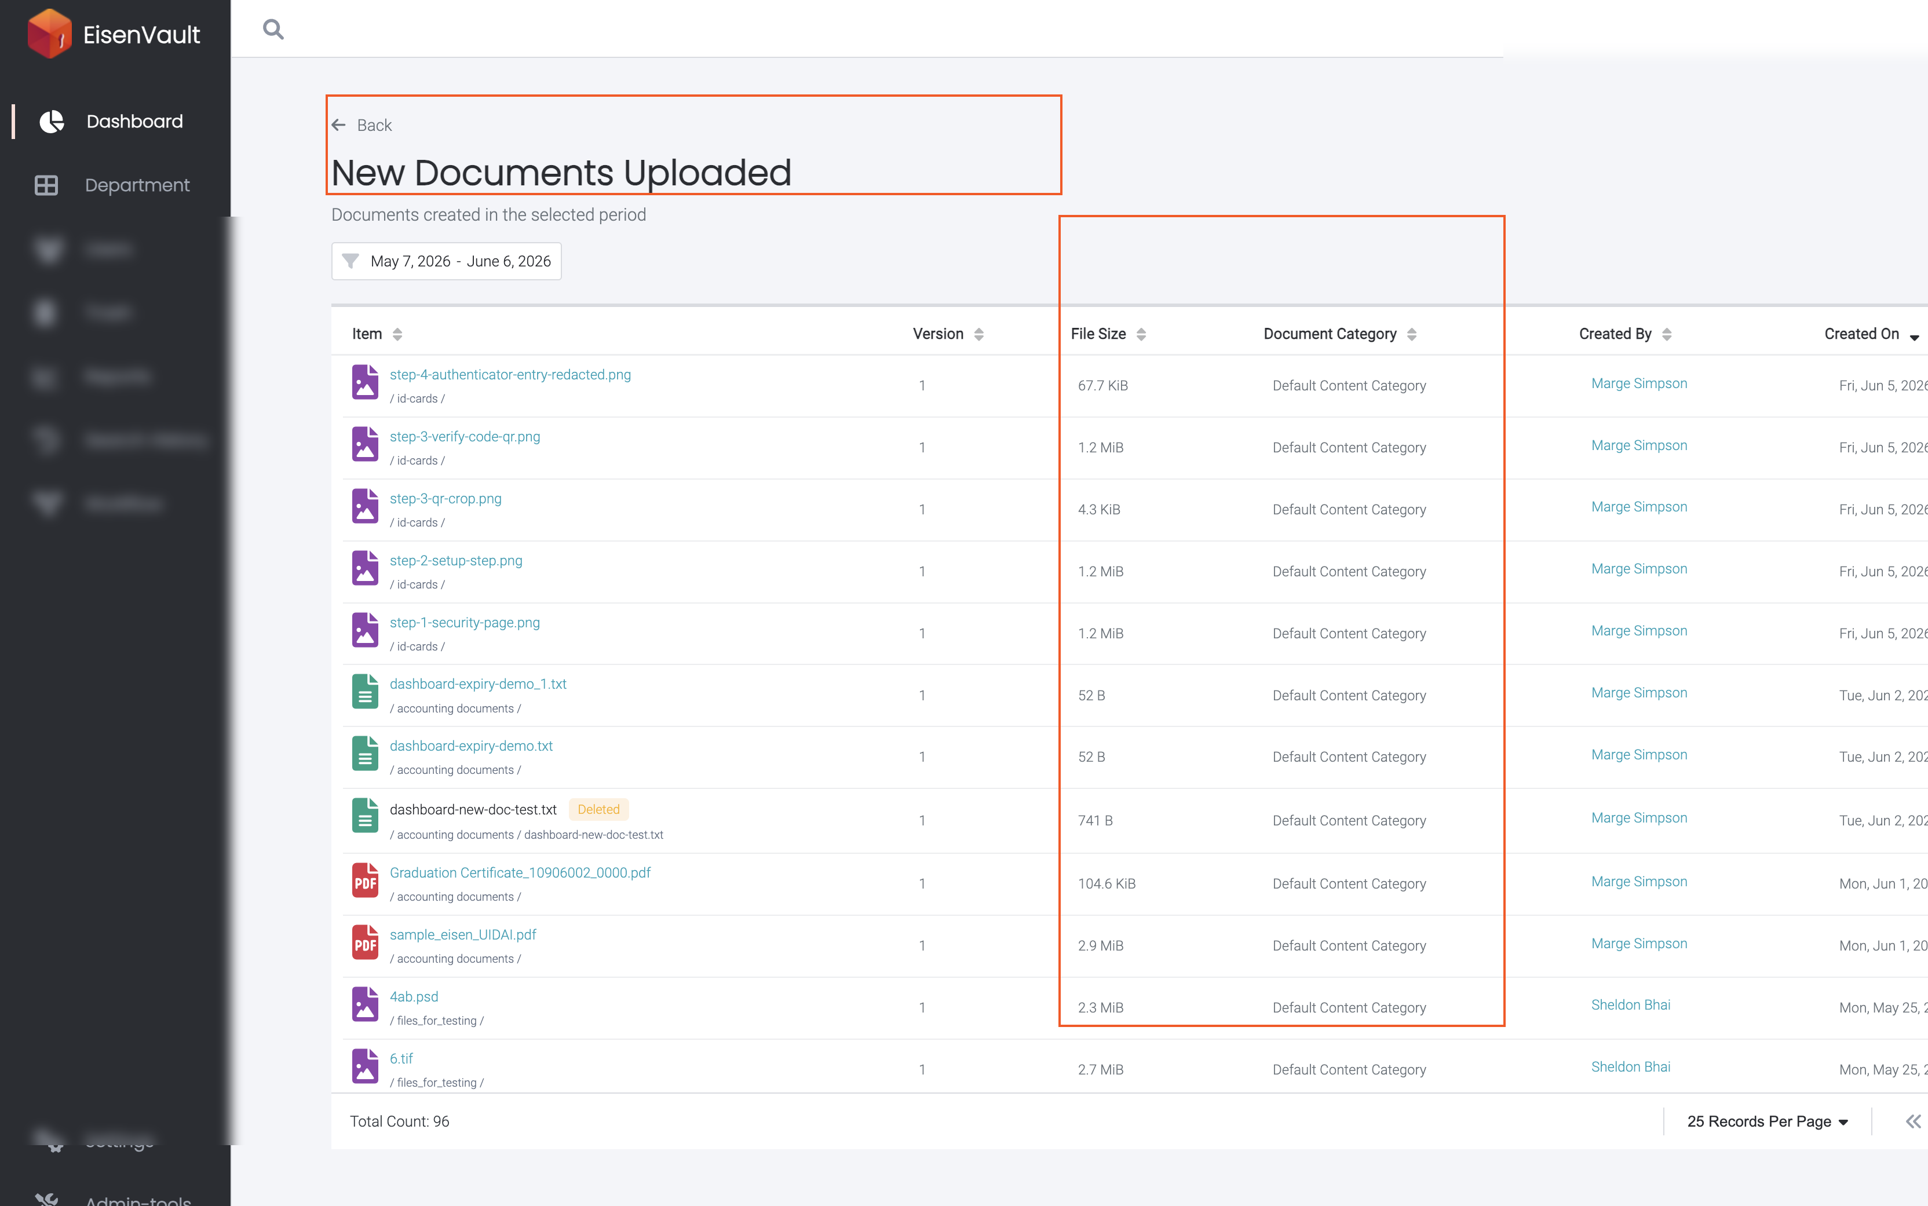This screenshot has width=1928, height=1206.
Task: Open step-3-verify-code-qr.png
Action: click(x=464, y=436)
